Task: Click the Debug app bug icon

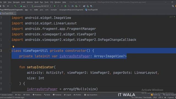Action: click(x=65, y=6)
